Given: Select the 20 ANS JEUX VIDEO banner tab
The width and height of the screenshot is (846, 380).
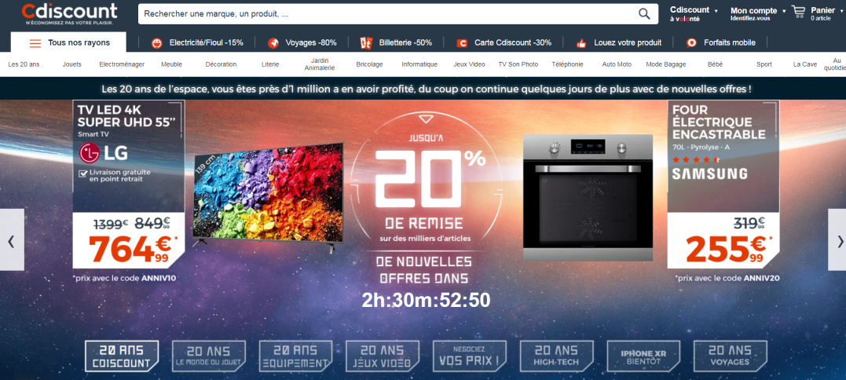Looking at the screenshot, I should click(383, 356).
